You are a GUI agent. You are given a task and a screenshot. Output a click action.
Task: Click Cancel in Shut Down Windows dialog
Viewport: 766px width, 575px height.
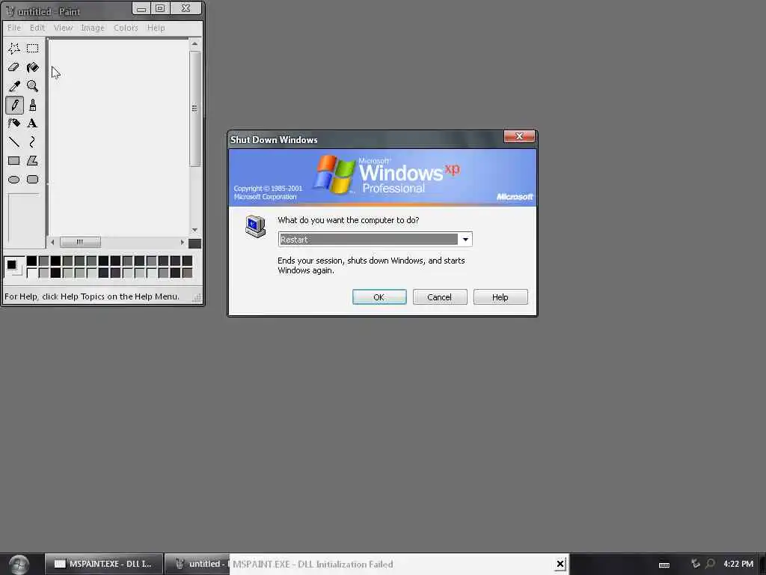(440, 296)
